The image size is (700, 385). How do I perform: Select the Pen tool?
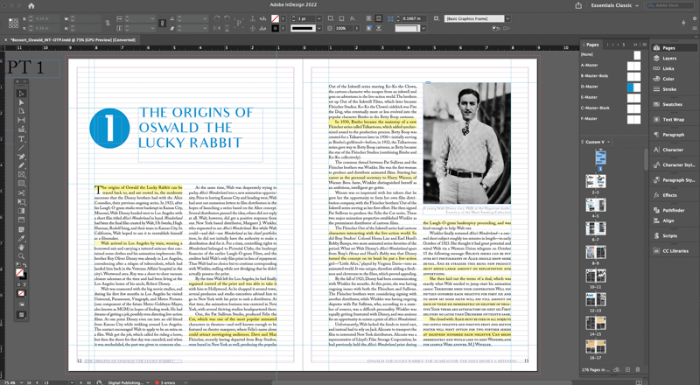click(21, 157)
